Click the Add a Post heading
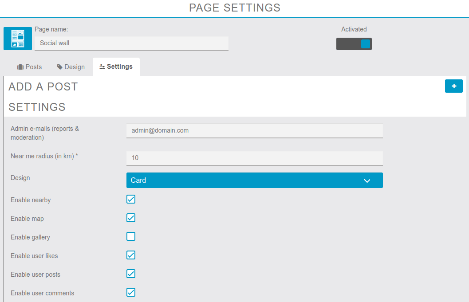 pyautogui.click(x=43, y=87)
